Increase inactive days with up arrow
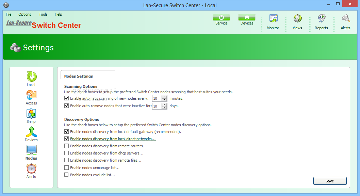The image size is (360, 196). (164, 105)
